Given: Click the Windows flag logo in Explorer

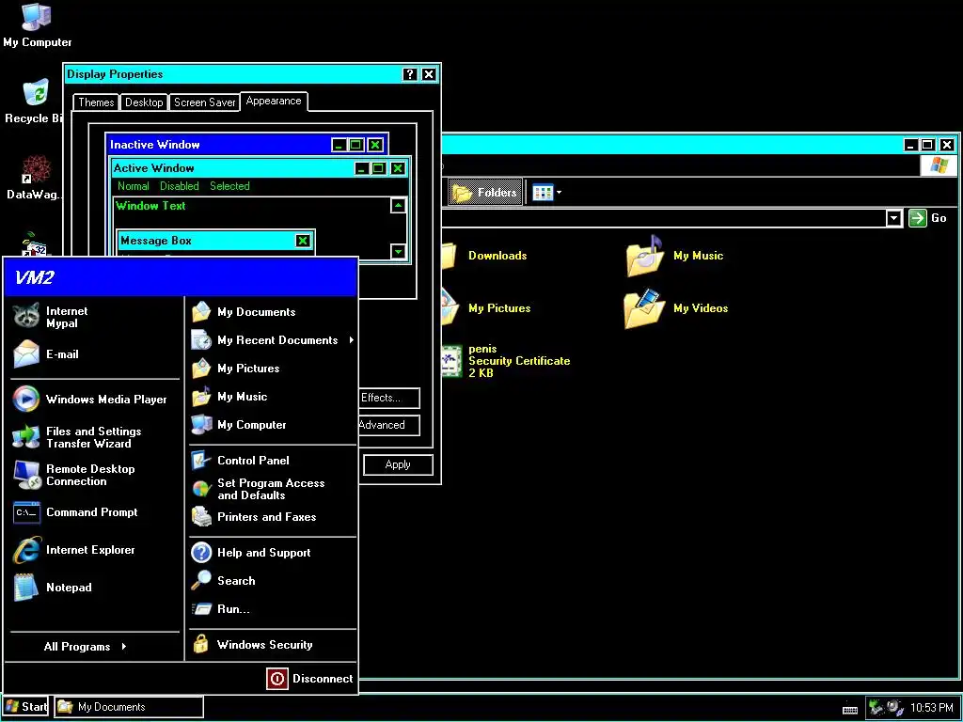Looking at the screenshot, I should (939, 165).
